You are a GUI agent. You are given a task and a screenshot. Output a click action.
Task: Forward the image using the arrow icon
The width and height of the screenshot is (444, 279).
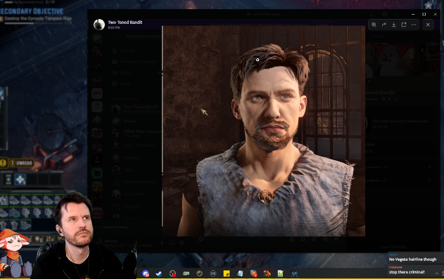pyautogui.click(x=384, y=24)
